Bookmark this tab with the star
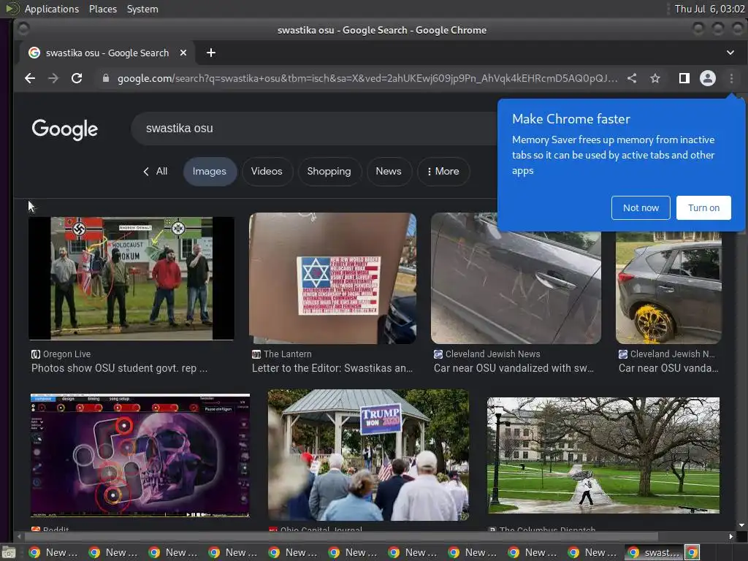This screenshot has width=748, height=561. click(655, 78)
